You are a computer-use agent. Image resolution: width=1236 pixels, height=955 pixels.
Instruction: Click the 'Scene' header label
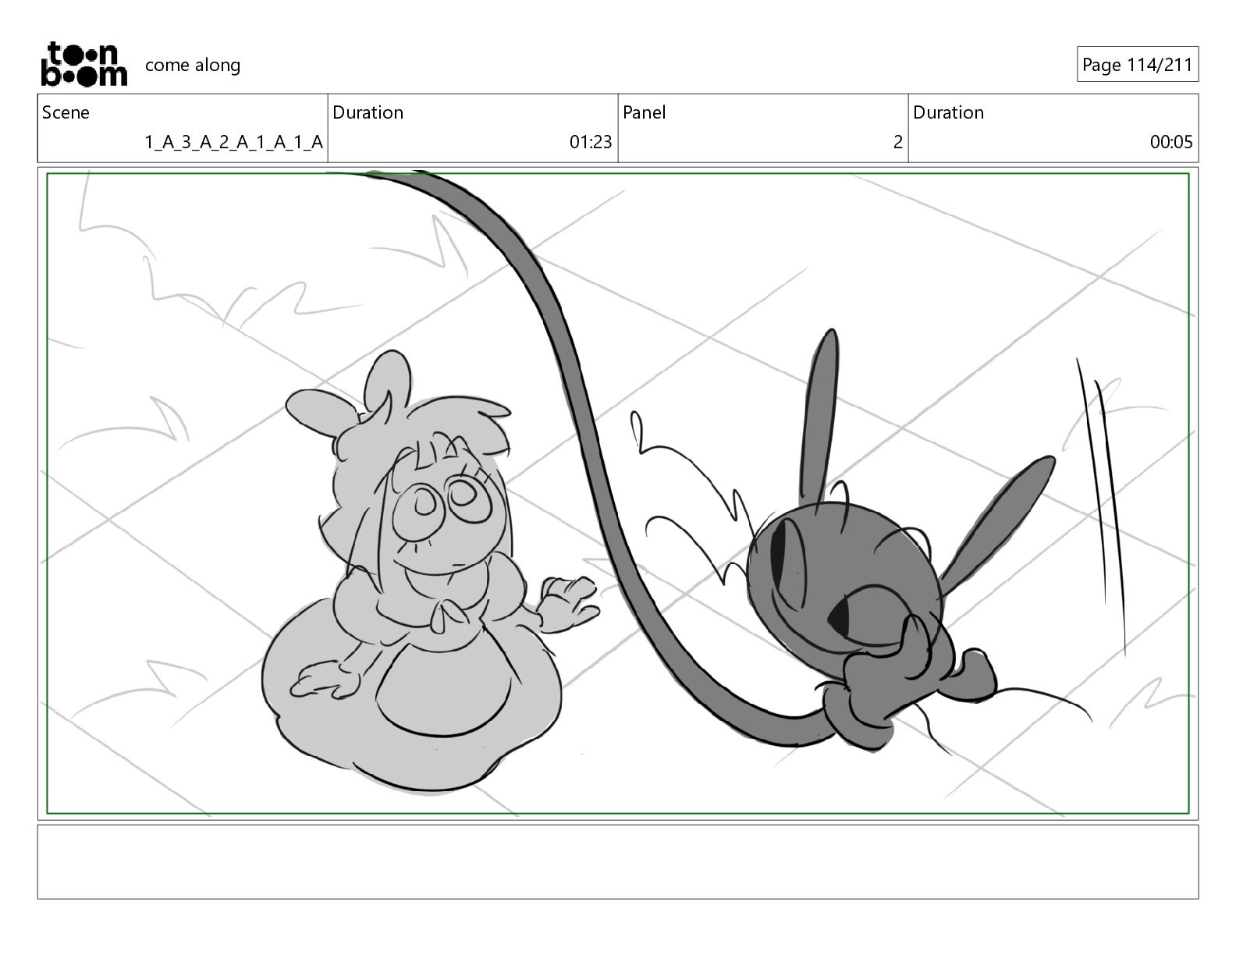click(x=66, y=112)
